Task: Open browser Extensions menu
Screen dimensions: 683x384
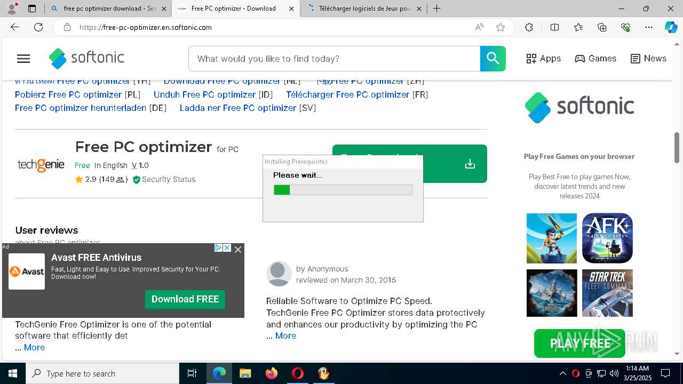Action: point(529,27)
